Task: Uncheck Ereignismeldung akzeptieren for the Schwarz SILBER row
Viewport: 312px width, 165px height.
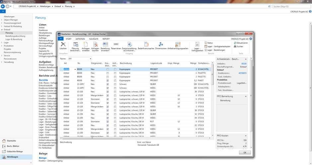Action: 107,84
